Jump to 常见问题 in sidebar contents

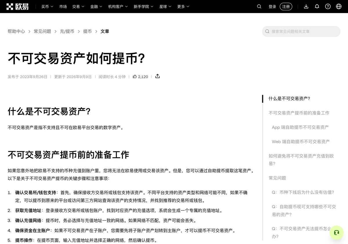277,178
